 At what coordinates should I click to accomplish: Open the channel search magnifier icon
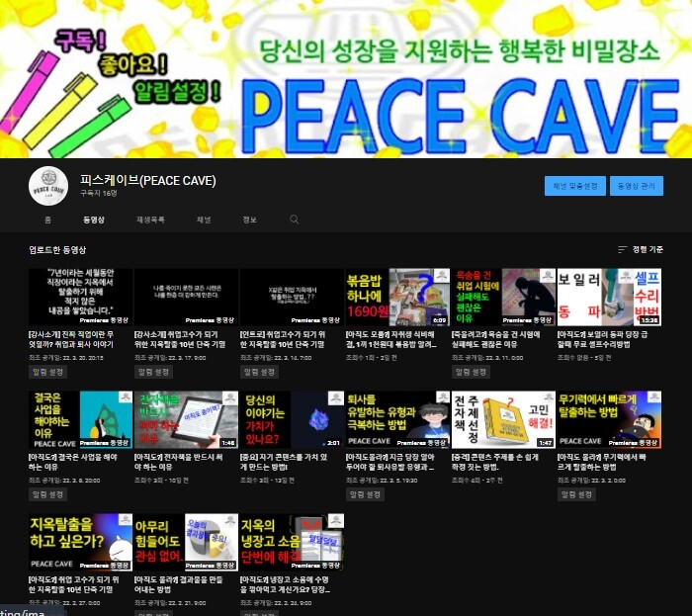295,220
